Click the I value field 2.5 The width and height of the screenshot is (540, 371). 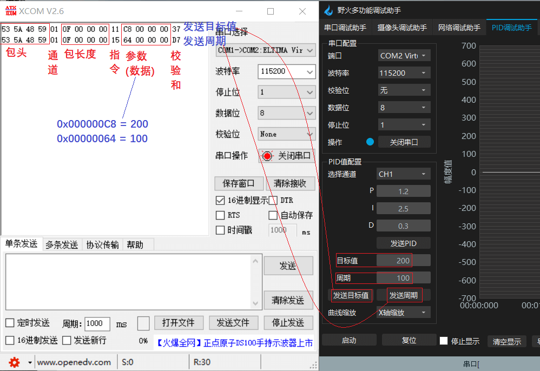click(404, 209)
